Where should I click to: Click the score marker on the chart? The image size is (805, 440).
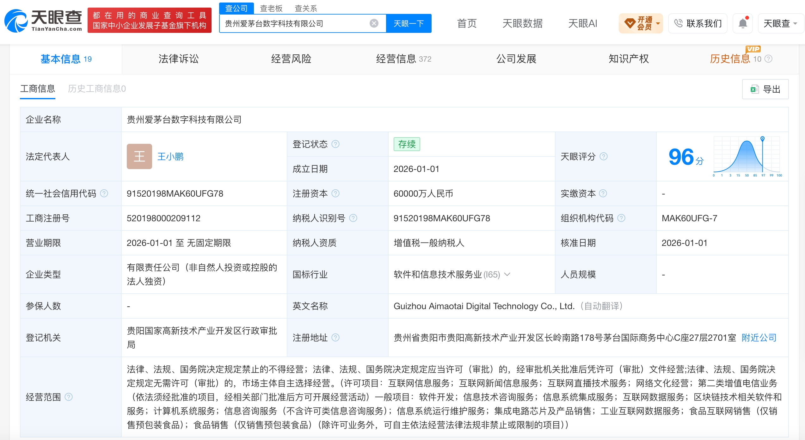point(763,138)
